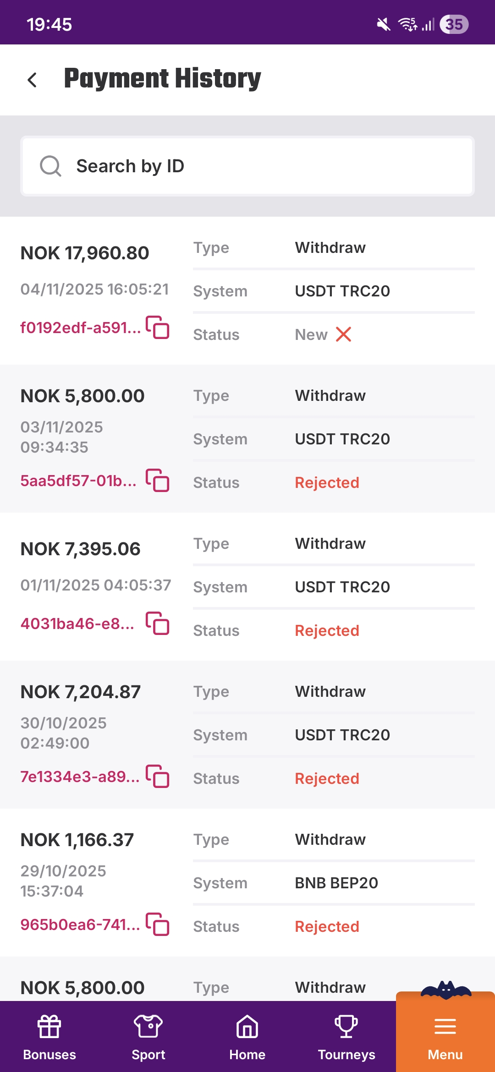Go to the Home tab
This screenshot has width=495, height=1072.
click(x=247, y=1036)
